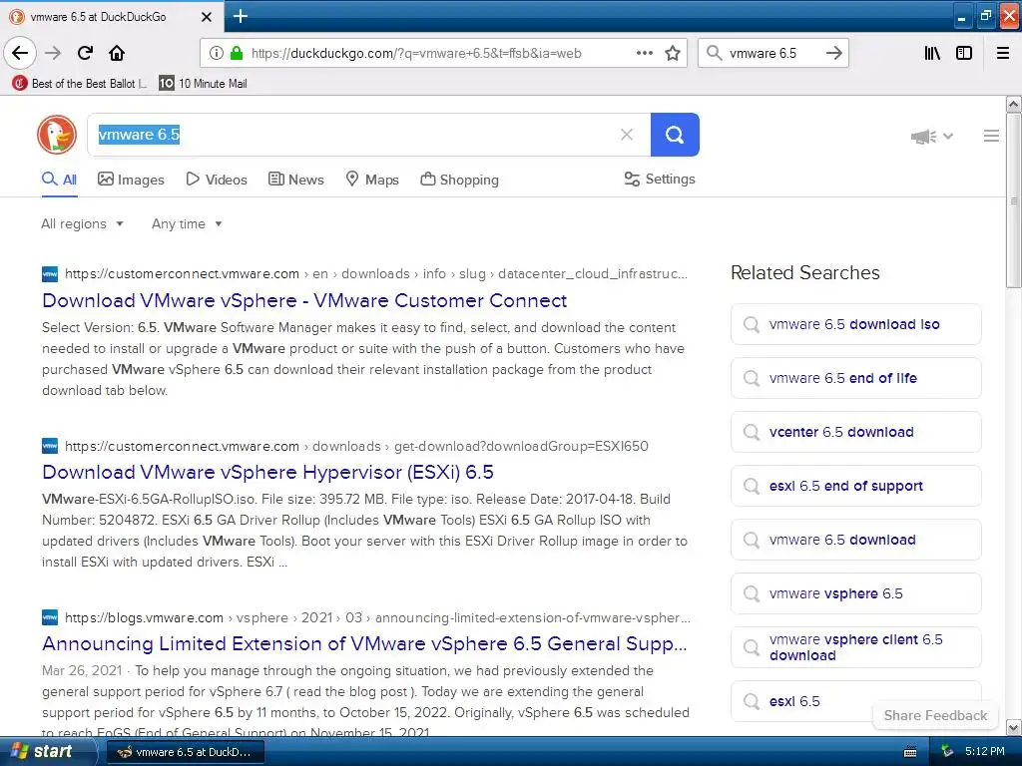Search related: vmware vsphere 6.5

pyautogui.click(x=855, y=594)
